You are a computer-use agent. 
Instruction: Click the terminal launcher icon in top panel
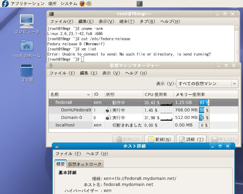(x=139, y=4)
